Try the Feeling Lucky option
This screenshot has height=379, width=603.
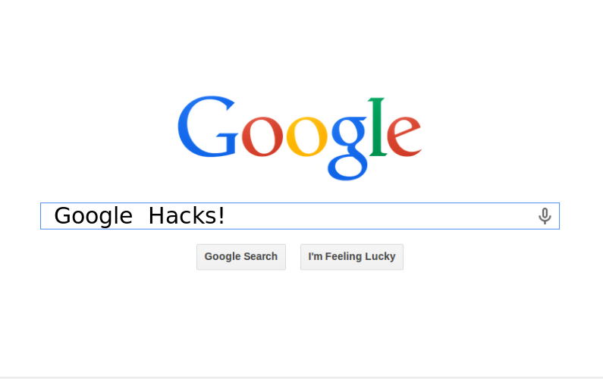[352, 257]
